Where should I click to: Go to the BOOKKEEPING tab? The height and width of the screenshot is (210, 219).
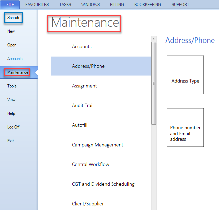click(147, 5)
